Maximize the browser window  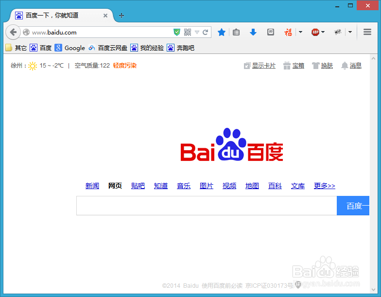(x=350, y=6)
